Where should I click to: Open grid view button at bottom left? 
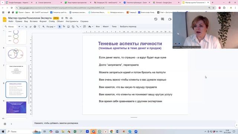pos(5,124)
